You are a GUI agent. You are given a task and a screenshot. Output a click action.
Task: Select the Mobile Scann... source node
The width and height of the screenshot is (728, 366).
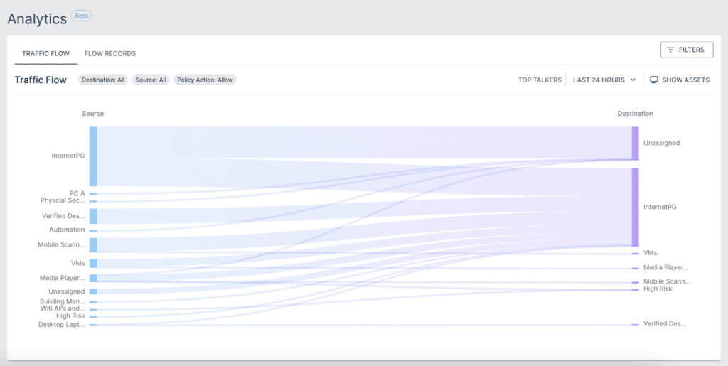93,244
